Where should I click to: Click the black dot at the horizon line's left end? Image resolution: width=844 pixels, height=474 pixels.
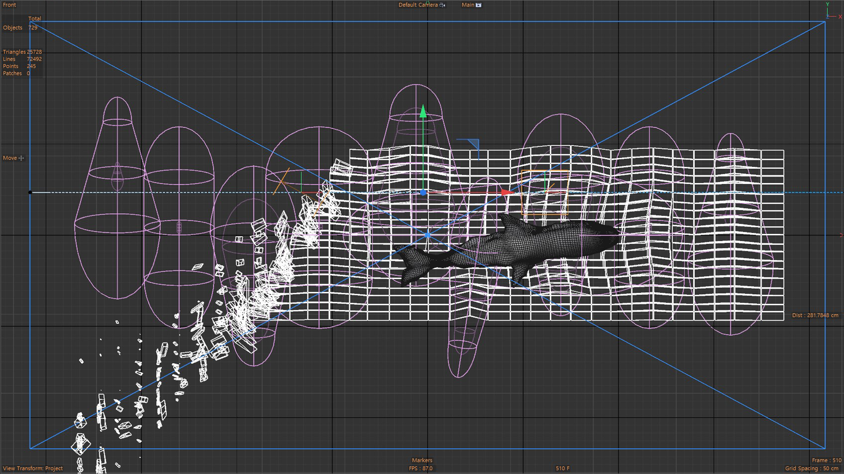click(30, 192)
